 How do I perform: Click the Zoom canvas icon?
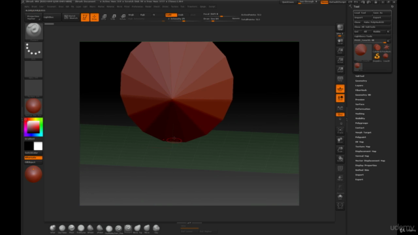[x=340, y=51]
